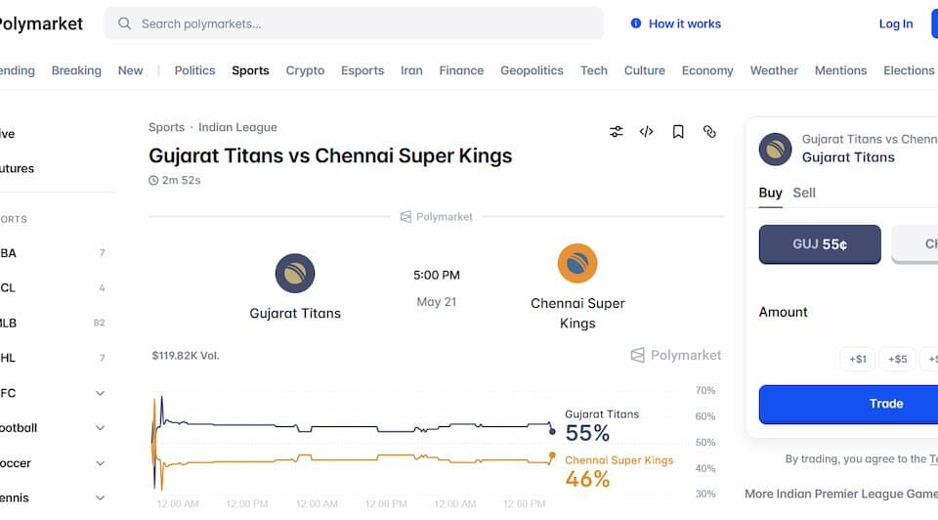Click the blue Trade button
The width and height of the screenshot is (938, 520).
[849, 404]
